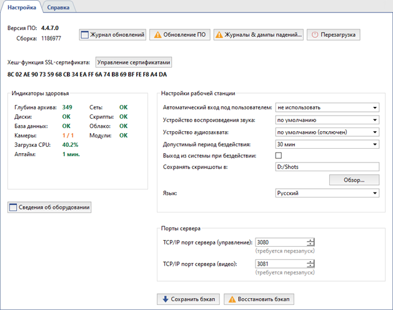The height and width of the screenshot is (310, 393).
Task: Enable Выход из системы при бездействии checkbox
Action: [x=279, y=155]
